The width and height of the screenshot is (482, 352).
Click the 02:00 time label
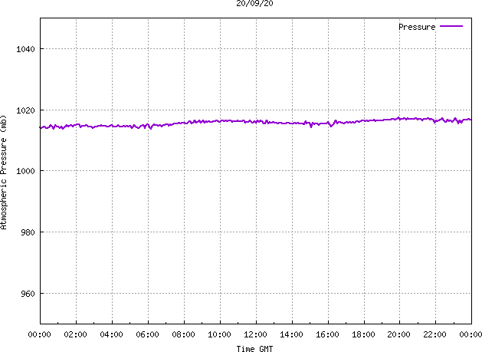pos(75,334)
